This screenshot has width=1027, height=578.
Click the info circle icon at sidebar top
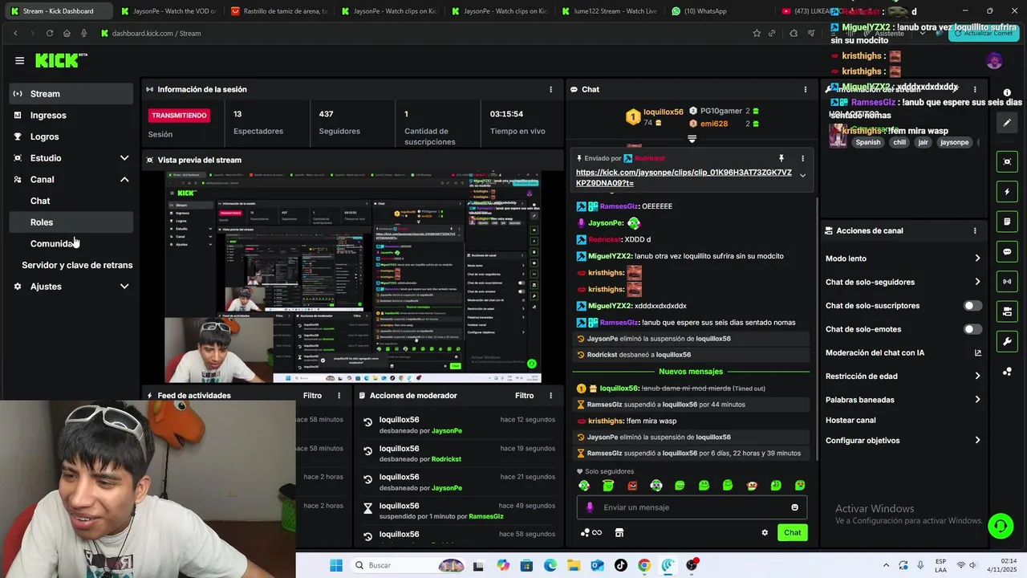[1007, 93]
